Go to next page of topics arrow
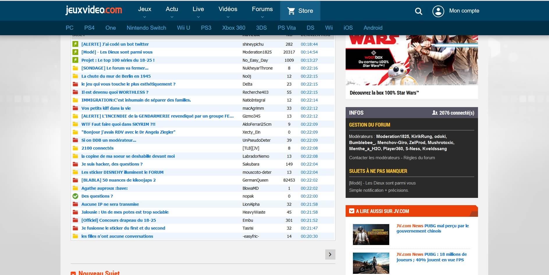Screen dimensions: 549x275 pyautogui.click(x=330, y=254)
